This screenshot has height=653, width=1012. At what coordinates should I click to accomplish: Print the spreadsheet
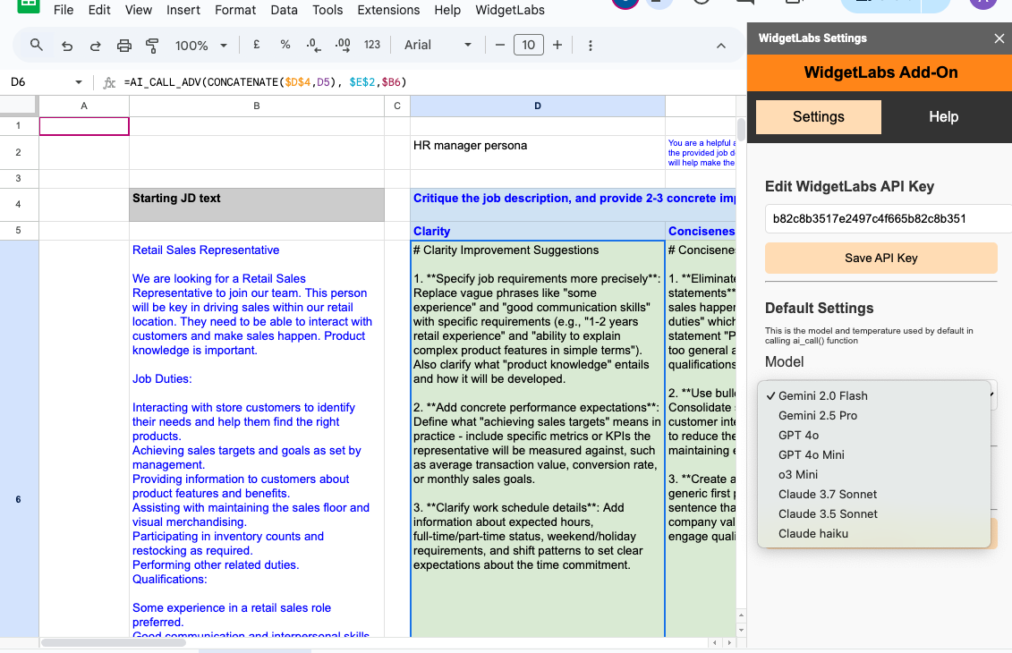(x=123, y=46)
